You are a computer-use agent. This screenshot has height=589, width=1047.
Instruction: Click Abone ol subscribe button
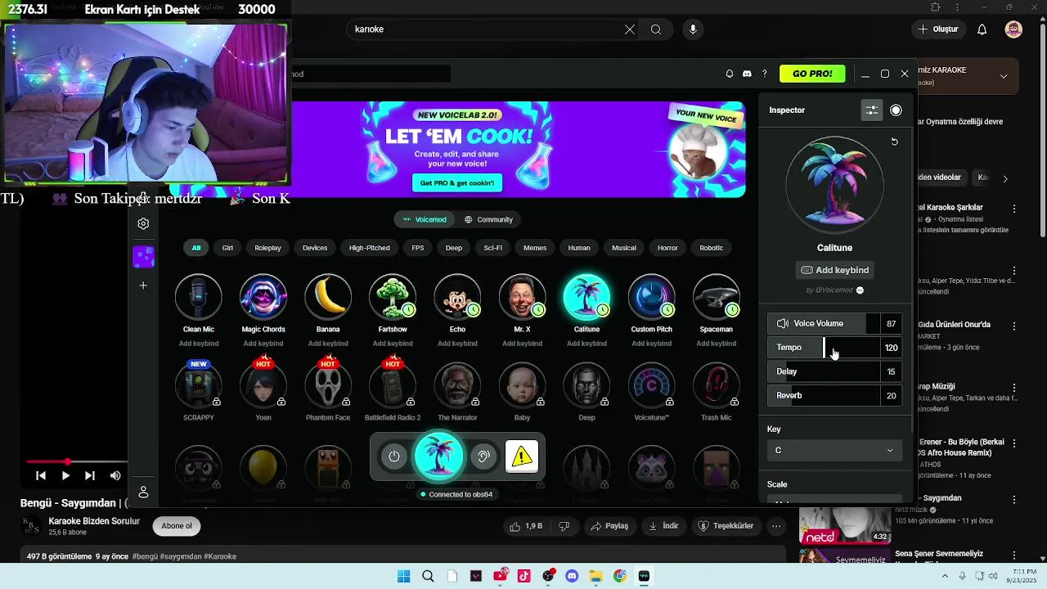coord(177,526)
